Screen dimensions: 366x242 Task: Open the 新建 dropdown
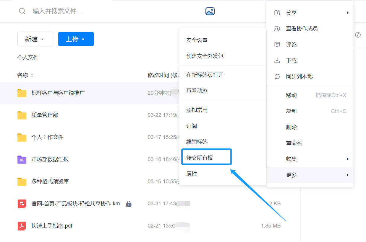click(35, 39)
